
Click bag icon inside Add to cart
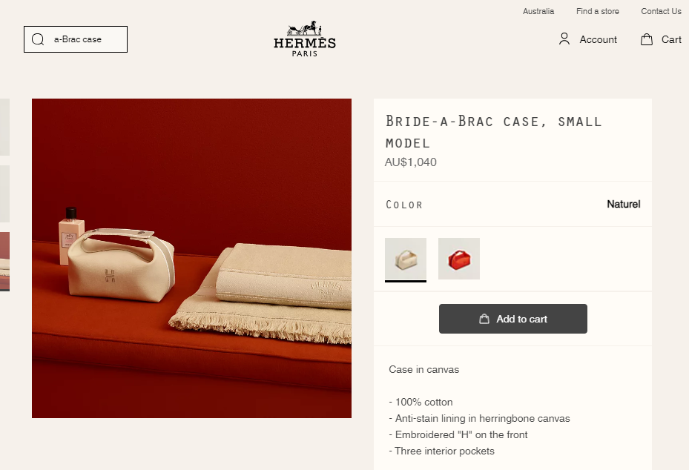point(484,319)
